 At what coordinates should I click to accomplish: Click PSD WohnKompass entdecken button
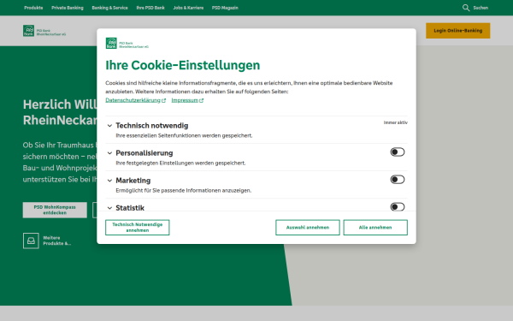click(x=55, y=210)
